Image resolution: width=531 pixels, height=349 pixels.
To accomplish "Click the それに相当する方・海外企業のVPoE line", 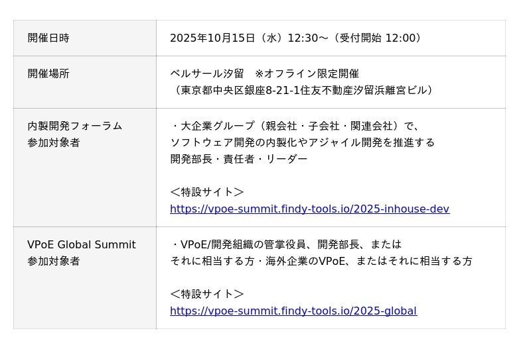I will pyautogui.click(x=321, y=262).
